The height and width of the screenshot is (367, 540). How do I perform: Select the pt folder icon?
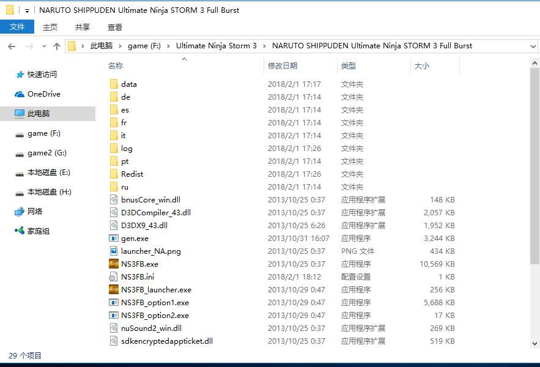114,161
